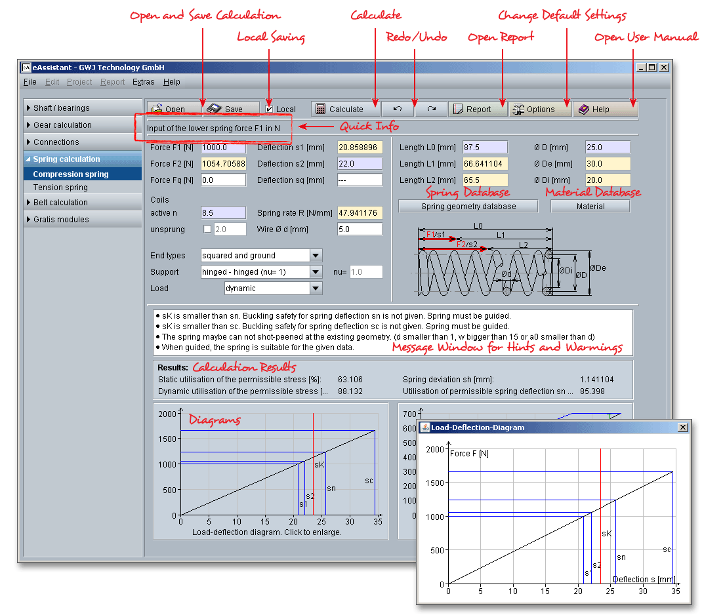Image resolution: width=702 pixels, height=615 pixels.
Task: Enable the unsprung coils checkbox
Action: pos(207,229)
